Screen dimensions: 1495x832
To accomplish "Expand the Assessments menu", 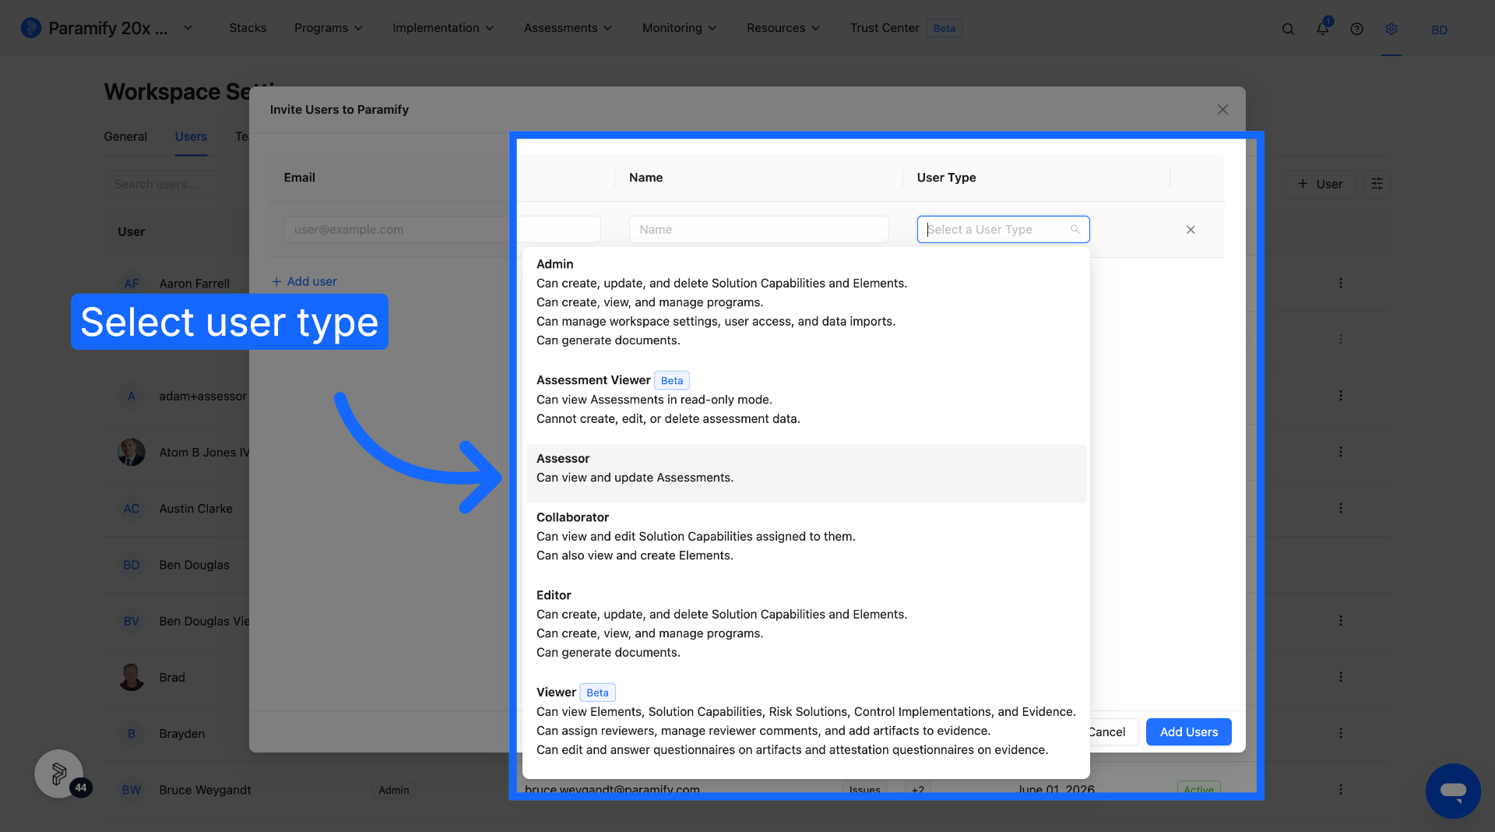I will pyautogui.click(x=568, y=28).
